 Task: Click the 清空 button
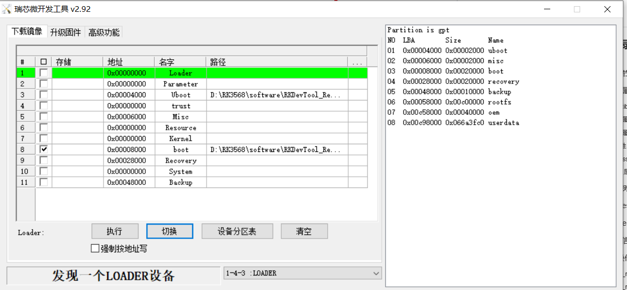(304, 231)
